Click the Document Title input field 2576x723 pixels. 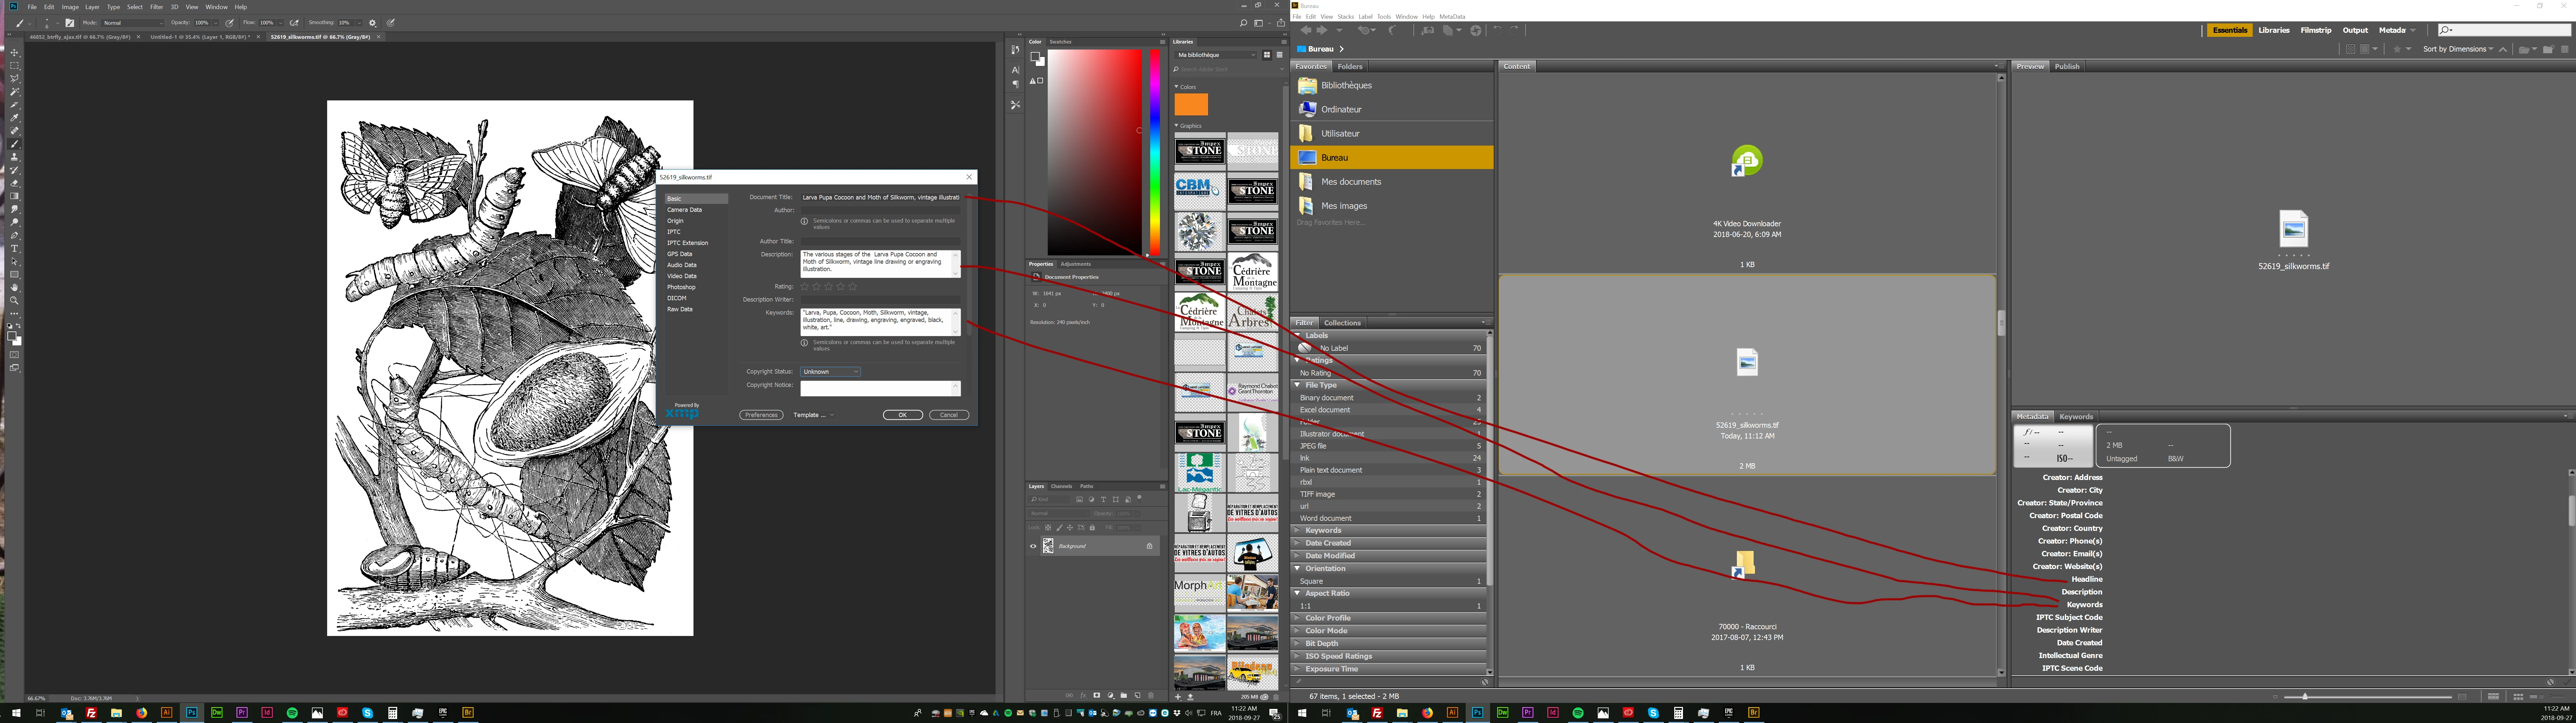tap(880, 197)
